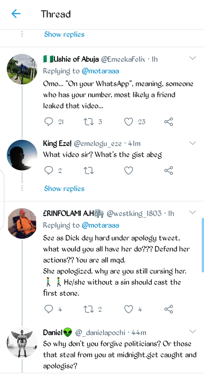
Task: Open options chevron on Daniel's tweet
Action: (x=193, y=331)
